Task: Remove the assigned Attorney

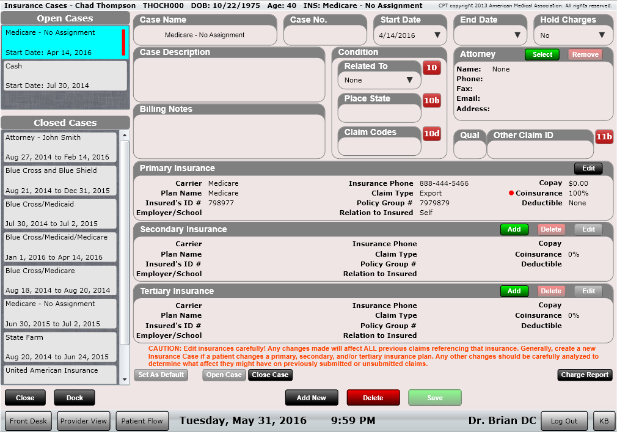Action: [585, 54]
